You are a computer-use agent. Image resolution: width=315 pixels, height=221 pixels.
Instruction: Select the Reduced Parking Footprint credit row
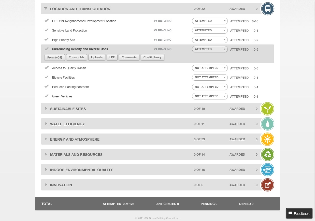[70, 87]
